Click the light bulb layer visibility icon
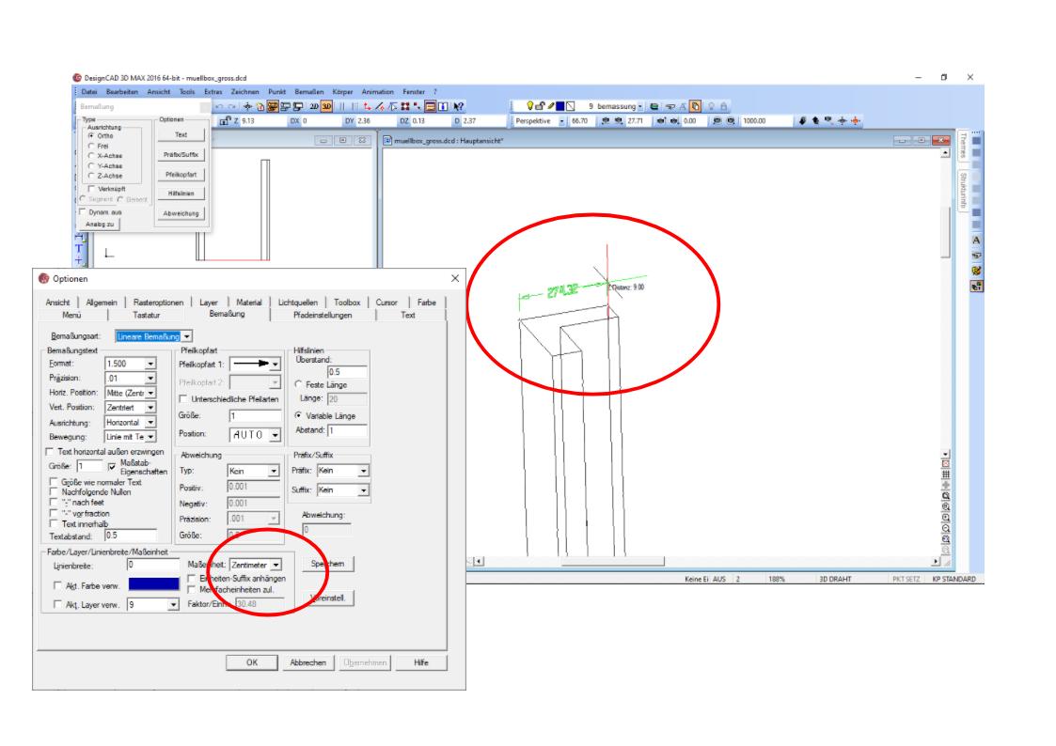This screenshot has height=746, width=1056. pyautogui.click(x=531, y=106)
